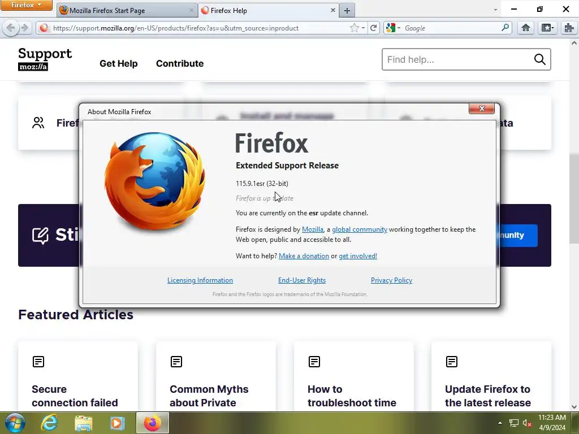Click the document icon above Update Firefox
Image resolution: width=579 pixels, height=434 pixels.
click(452, 362)
